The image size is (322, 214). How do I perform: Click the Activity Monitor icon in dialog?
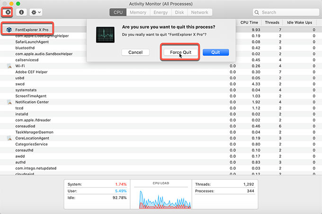[x=105, y=34]
